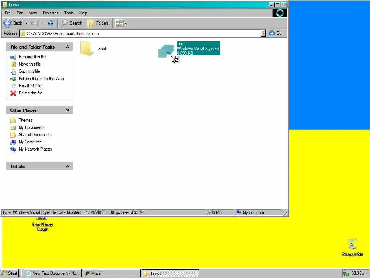This screenshot has height=278, width=370.
Task: Click the luna Windows Visual Style File label
Action: click(x=199, y=49)
